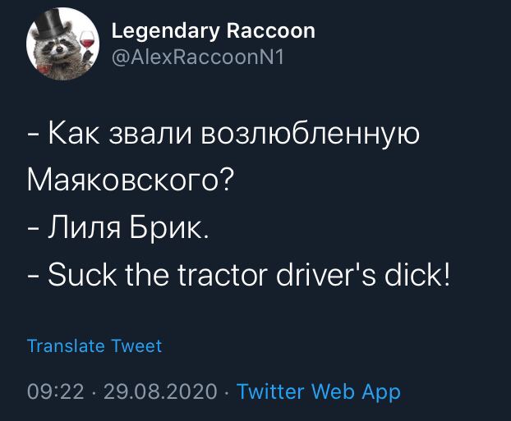This screenshot has height=421, width=511.
Task: Open the @AlexRaccoonN1 handle
Action: (198, 57)
